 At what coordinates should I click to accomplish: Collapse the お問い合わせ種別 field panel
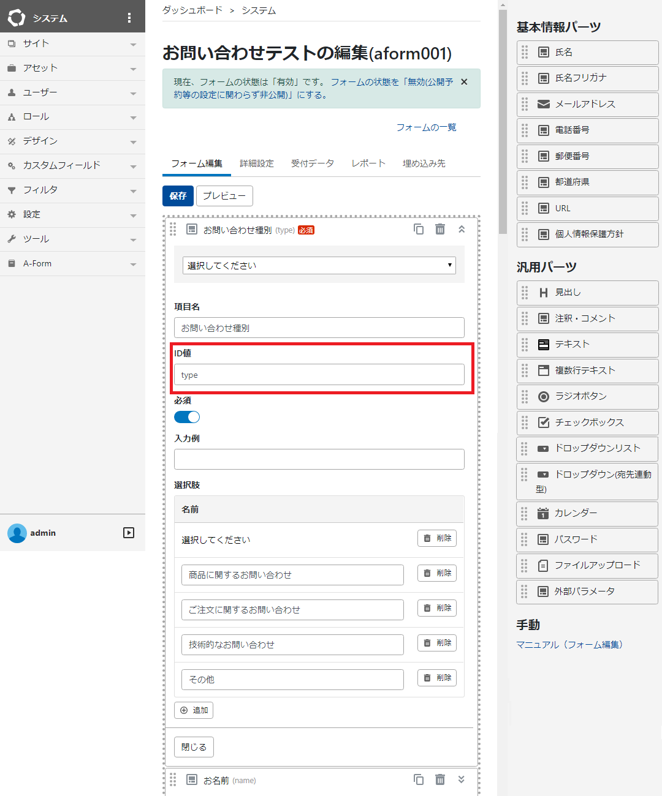tap(462, 229)
